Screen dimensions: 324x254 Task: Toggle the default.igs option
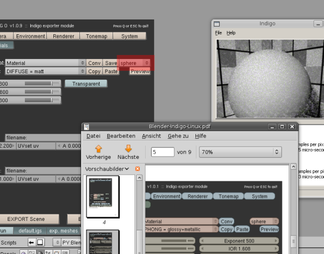30,231
